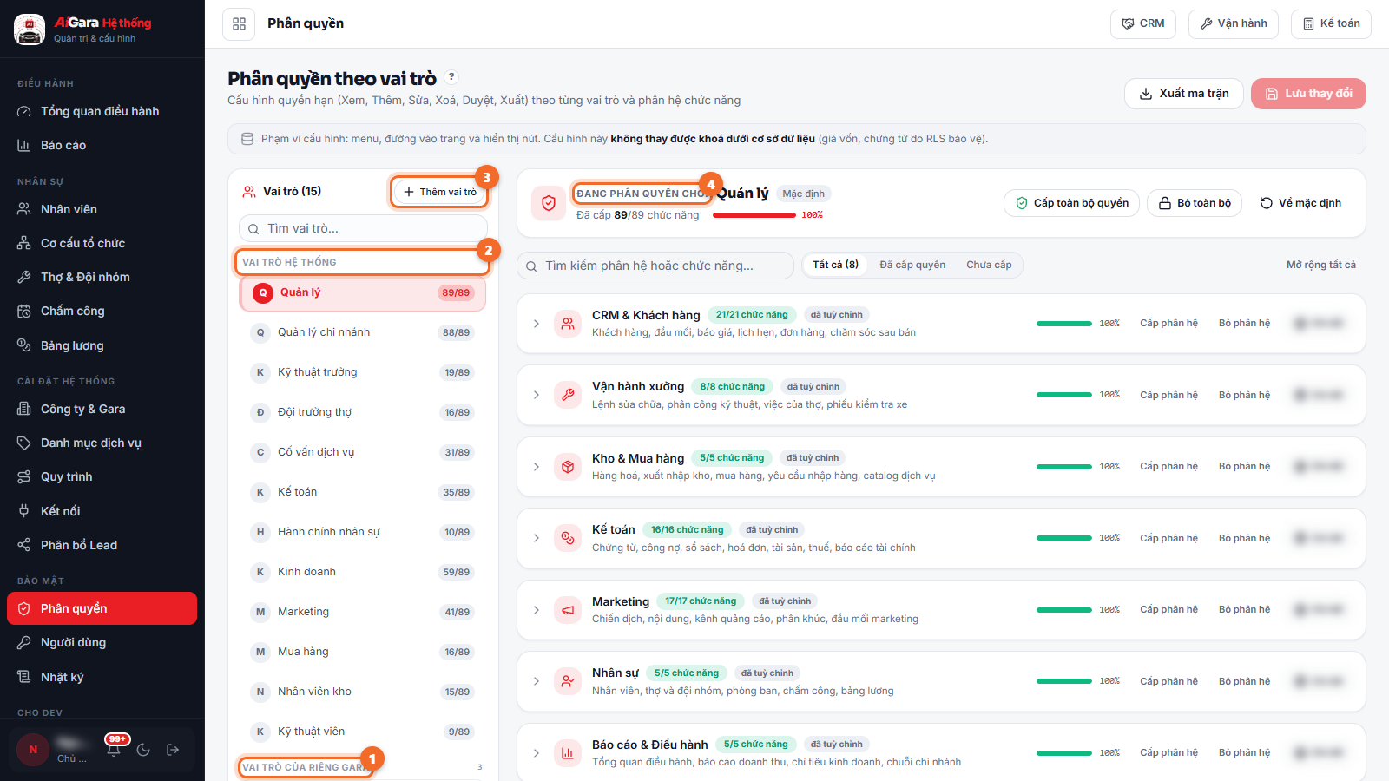The height and width of the screenshot is (781, 1389).
Task: Click the Nhật ký log icon in sidebar
Action: [24, 677]
